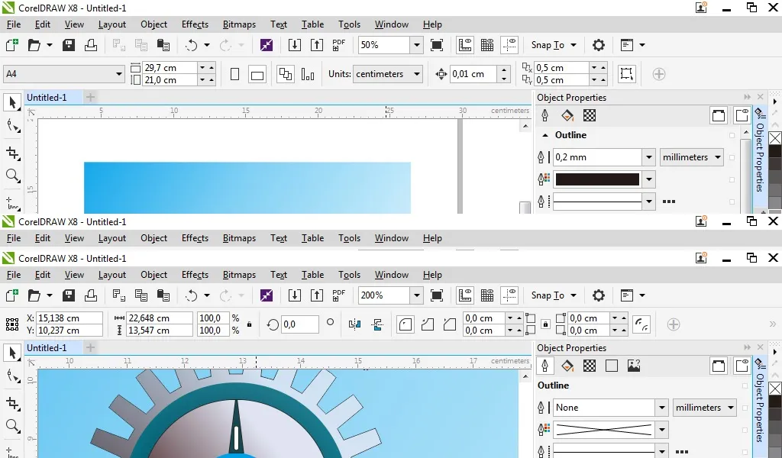This screenshot has height=458, width=782.
Task: Click Import icon in the top window
Action: click(x=295, y=45)
